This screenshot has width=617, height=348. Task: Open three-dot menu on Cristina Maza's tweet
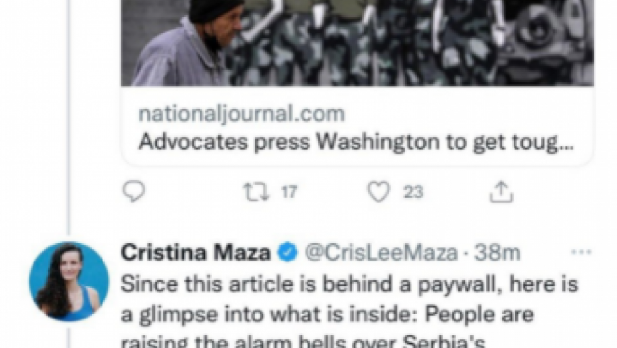pyautogui.click(x=581, y=252)
